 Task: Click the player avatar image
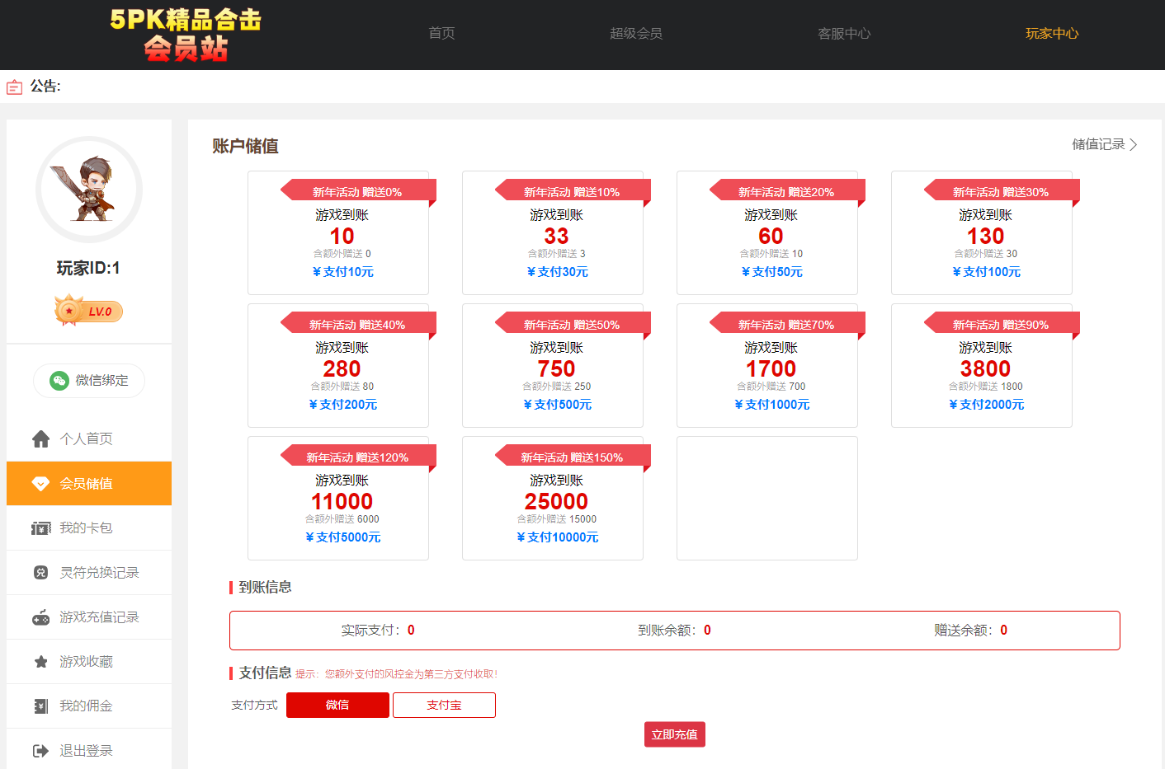(89, 190)
